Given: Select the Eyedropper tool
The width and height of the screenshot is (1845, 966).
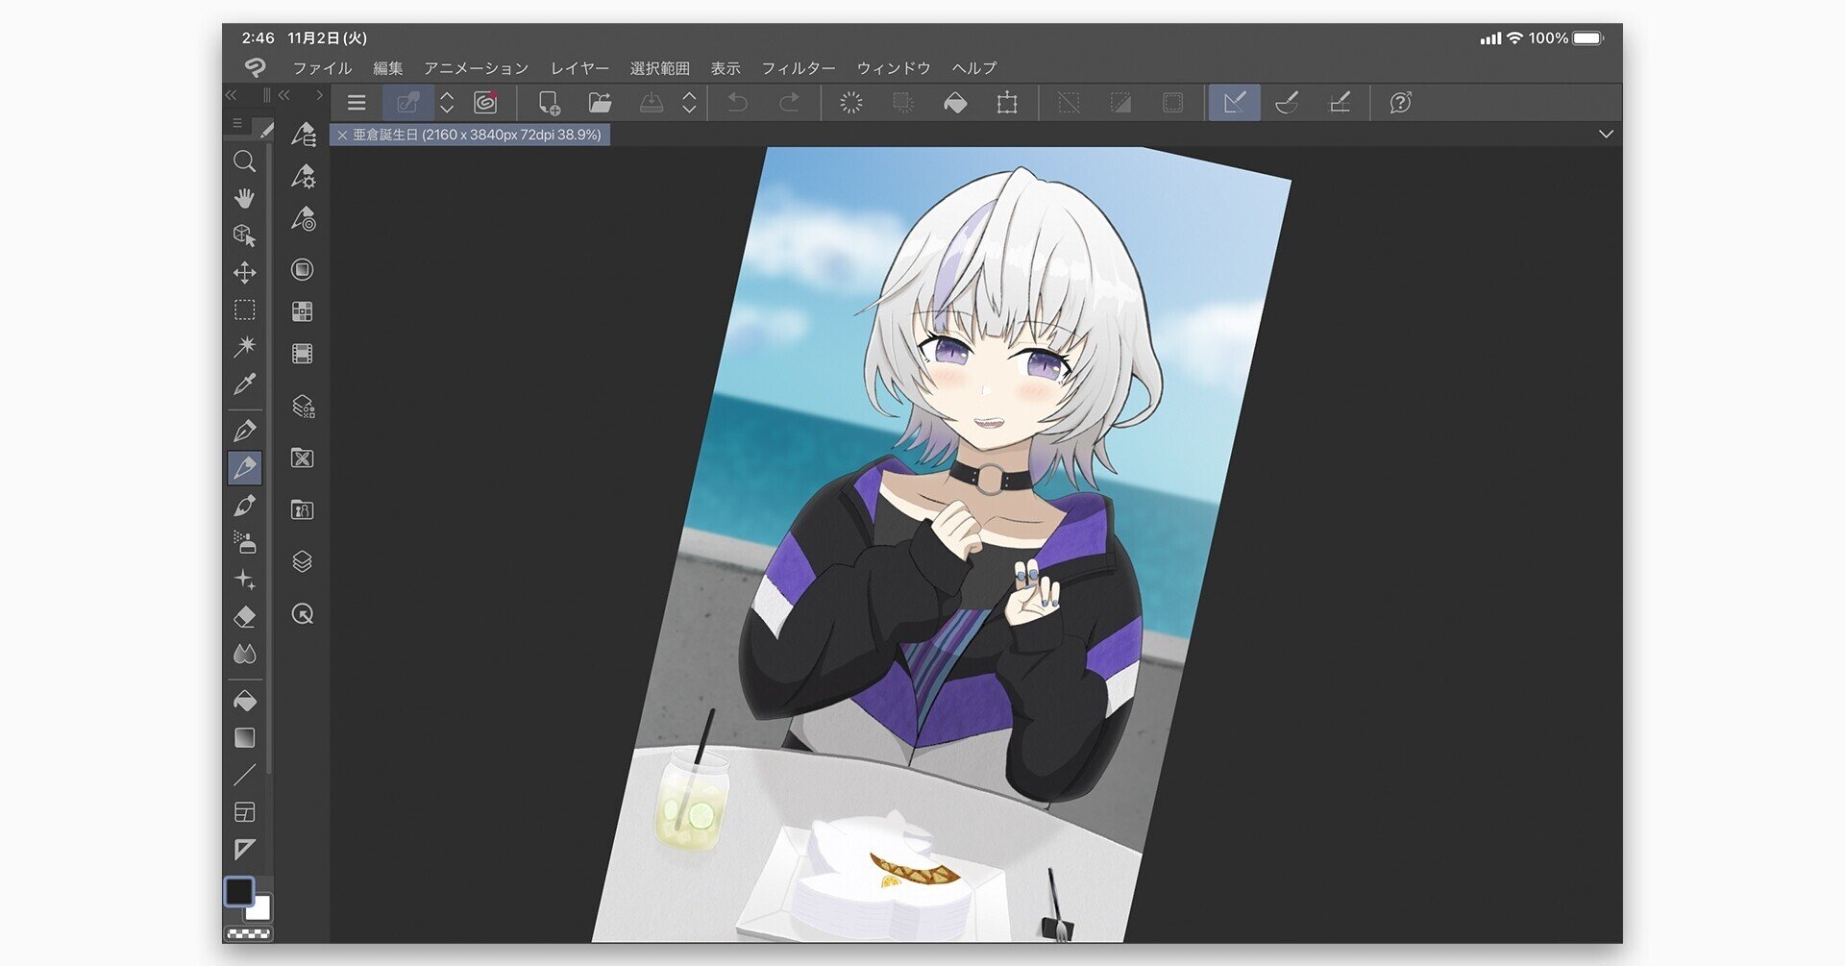Looking at the screenshot, I should pyautogui.click(x=245, y=382).
